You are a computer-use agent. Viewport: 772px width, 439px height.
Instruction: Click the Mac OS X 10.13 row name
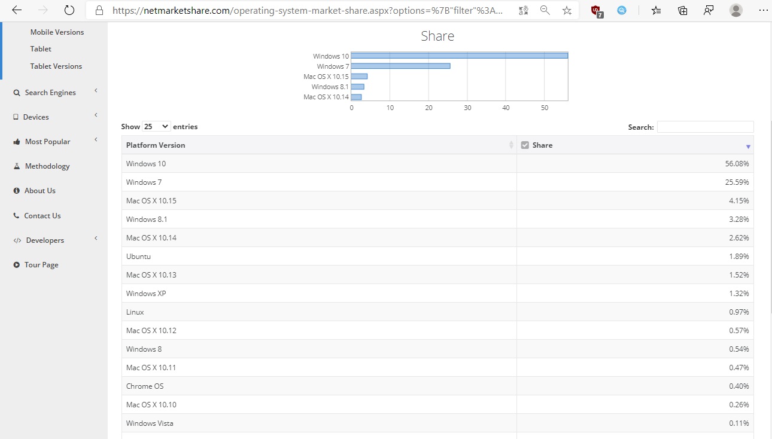coord(151,275)
